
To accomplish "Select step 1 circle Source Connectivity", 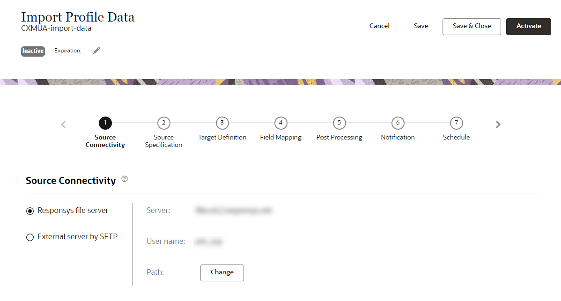I will [105, 123].
